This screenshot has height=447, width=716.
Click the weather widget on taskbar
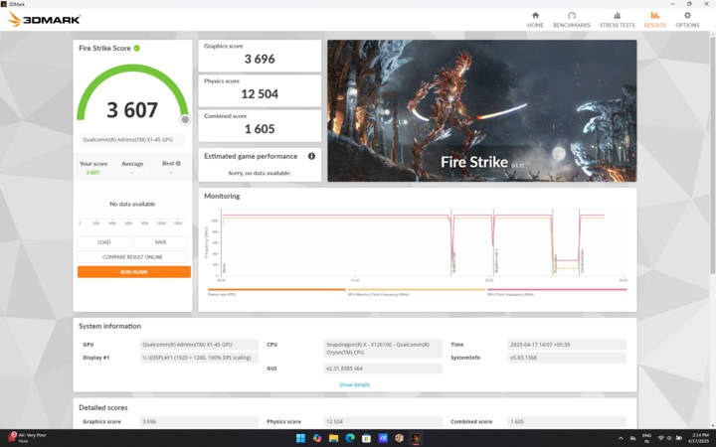(28, 438)
